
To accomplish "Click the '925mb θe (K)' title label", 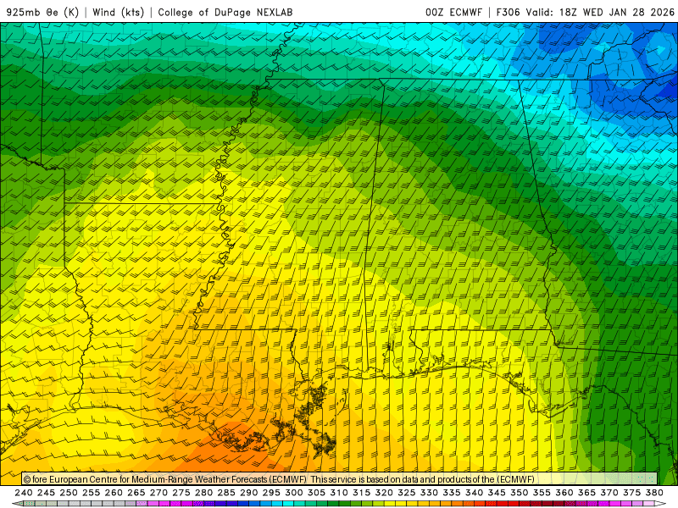I will [42, 12].
